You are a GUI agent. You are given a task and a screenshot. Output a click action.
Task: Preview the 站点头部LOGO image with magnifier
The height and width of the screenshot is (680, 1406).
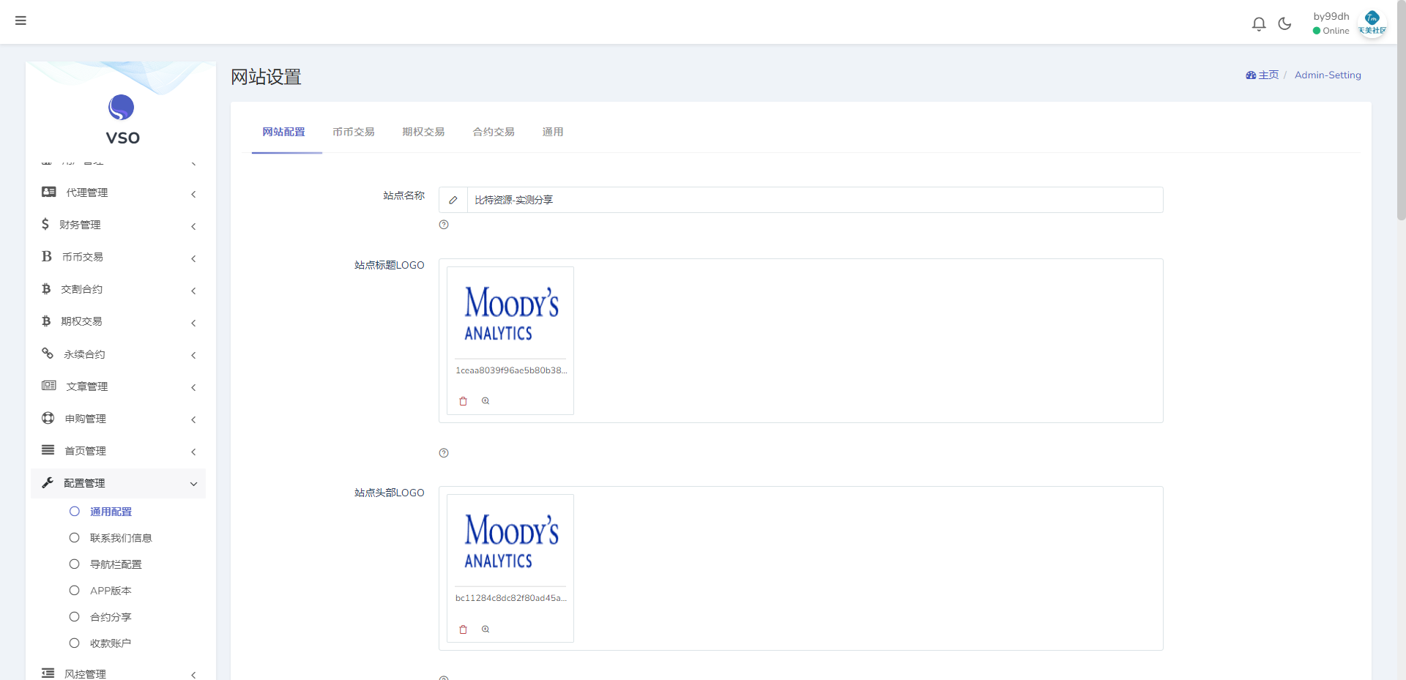486,629
